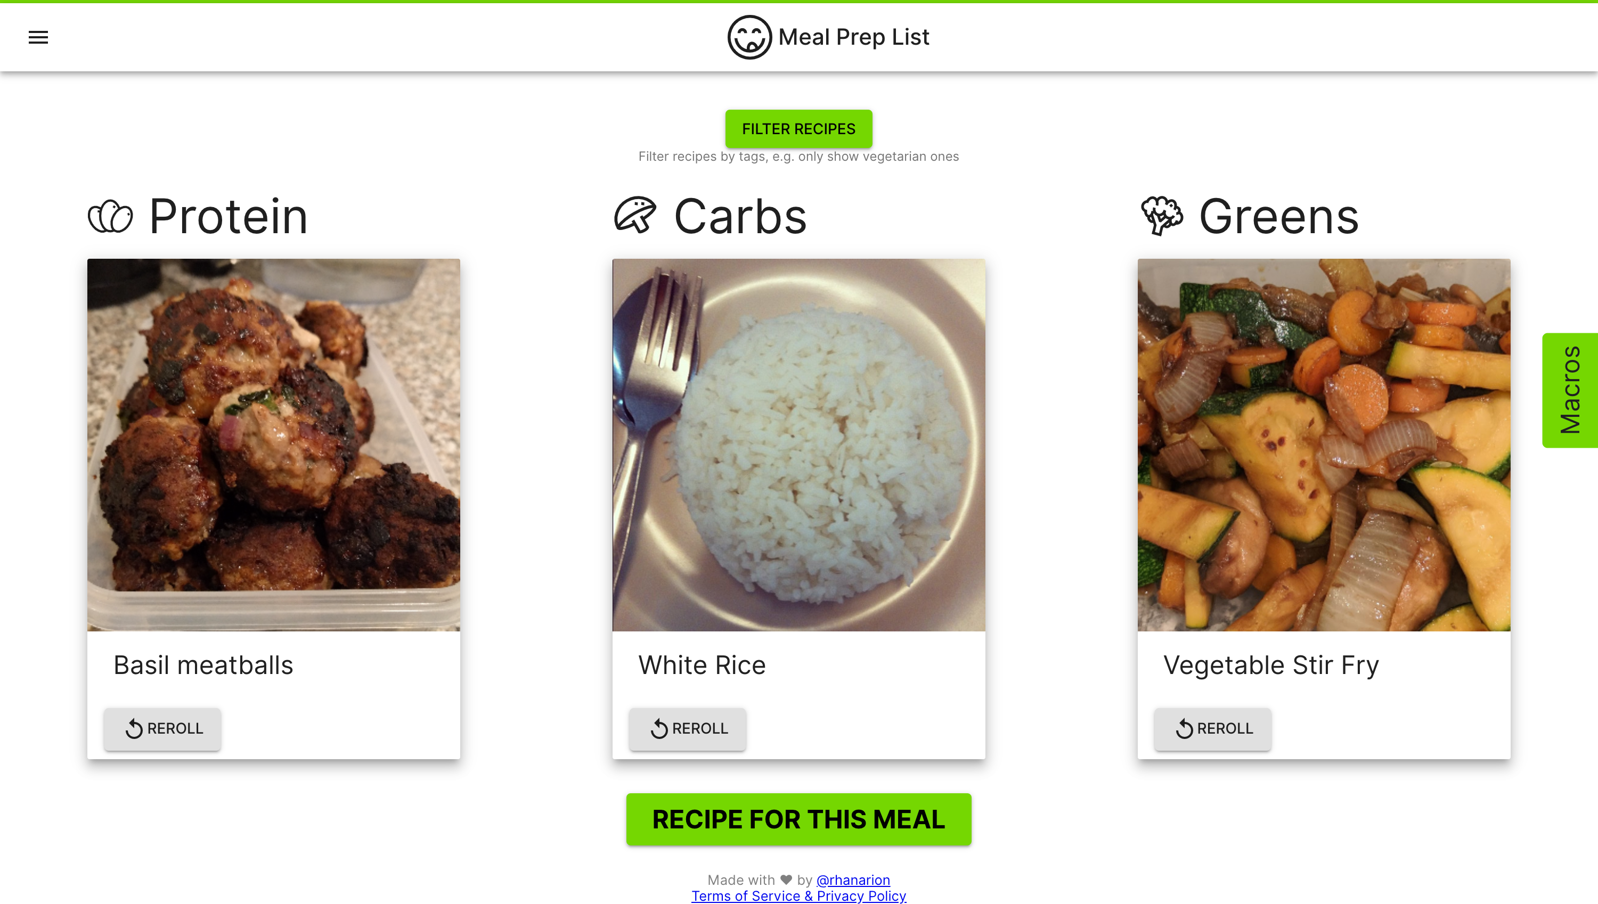Click the smiley face logo icon
The height and width of the screenshot is (904, 1598).
(x=749, y=37)
